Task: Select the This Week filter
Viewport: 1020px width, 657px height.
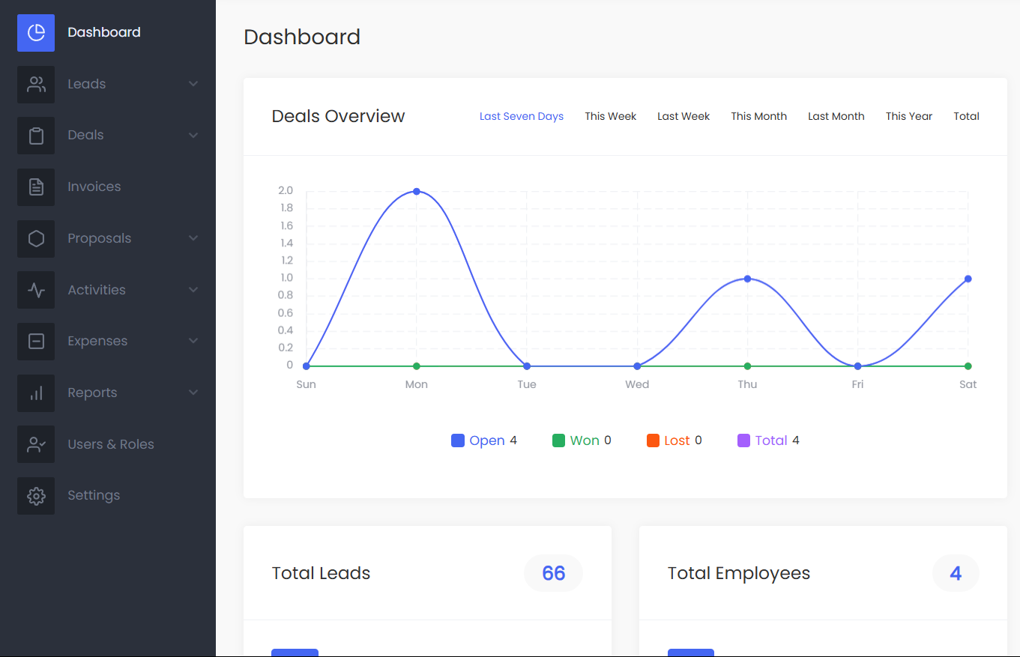Action: coord(611,116)
